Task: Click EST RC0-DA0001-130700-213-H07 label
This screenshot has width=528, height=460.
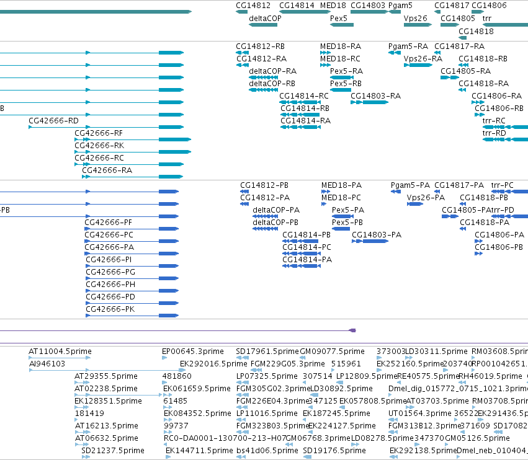Action: [225, 438]
